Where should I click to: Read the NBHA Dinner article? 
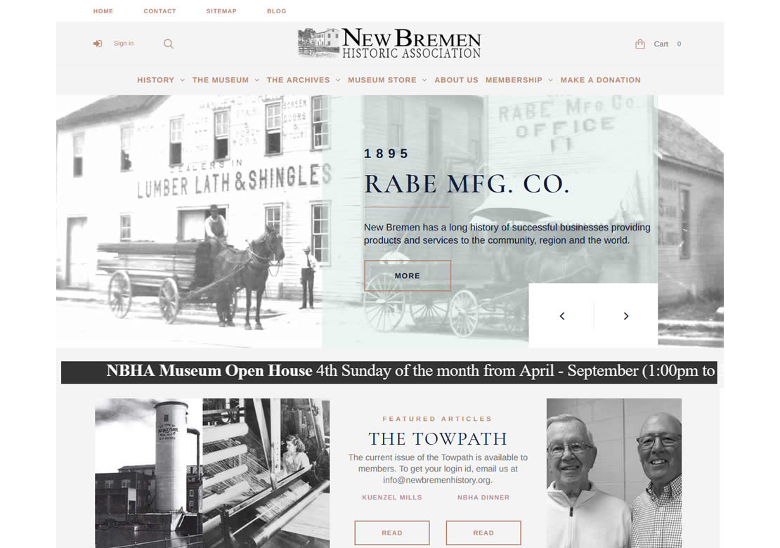483,533
